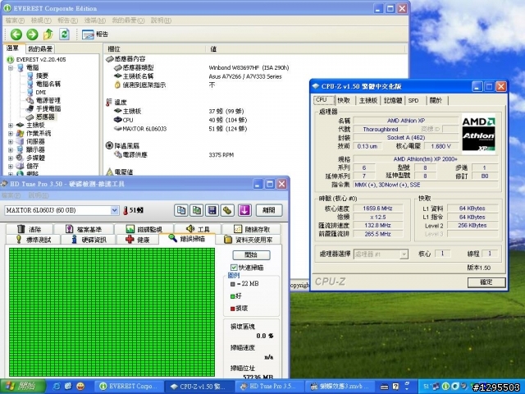Switch to the SPD tab in CPU-Z
Image resolution: width=525 pixels, height=394 pixels.
pyautogui.click(x=414, y=100)
